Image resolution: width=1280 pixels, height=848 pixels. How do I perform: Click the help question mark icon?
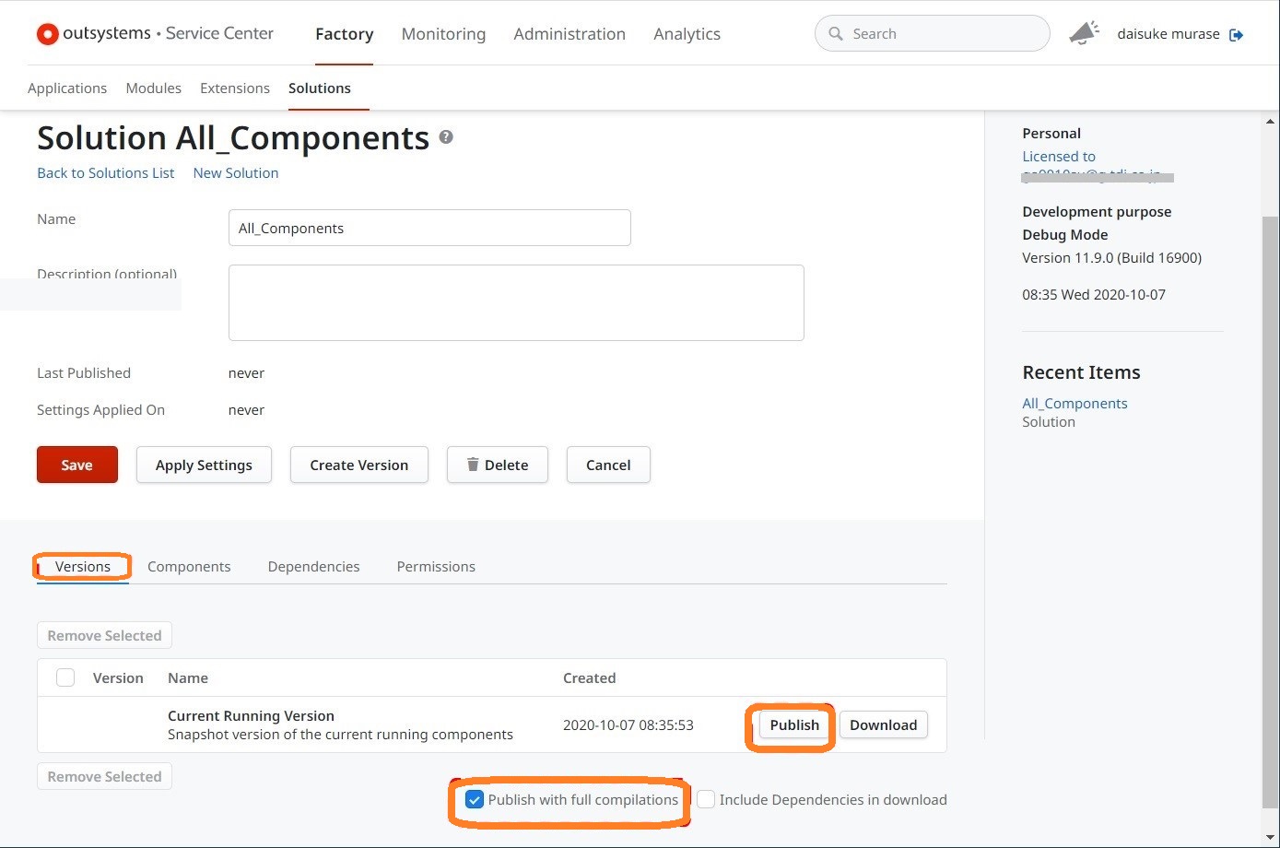tap(446, 137)
